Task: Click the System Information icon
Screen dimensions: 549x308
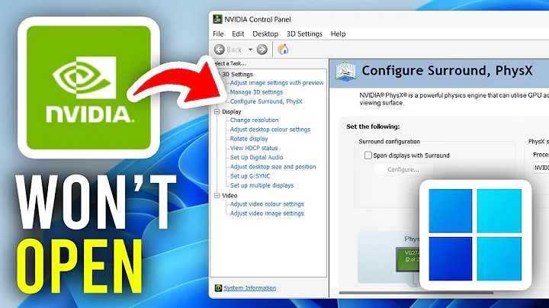Action: coord(219,287)
